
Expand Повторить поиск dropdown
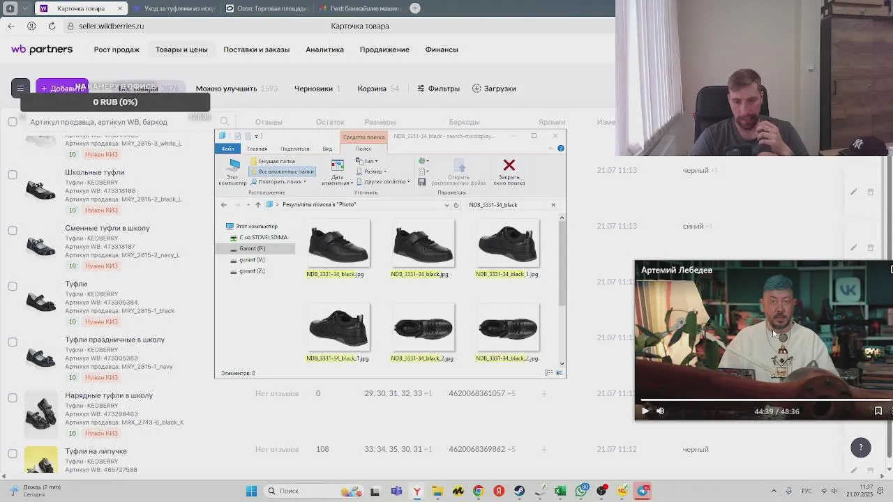tap(278, 182)
